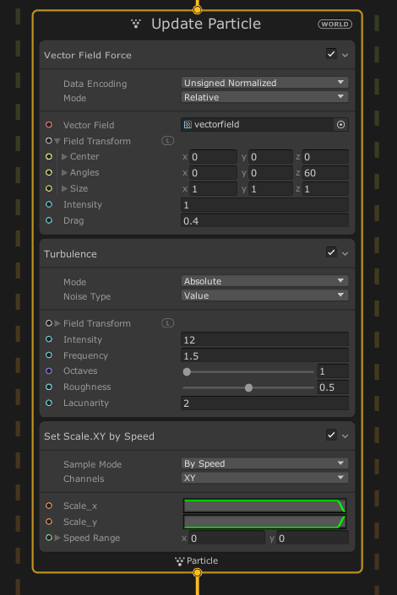Collapse Vector Field Force Field Transform
This screenshot has height=595, width=397.
click(x=57, y=141)
